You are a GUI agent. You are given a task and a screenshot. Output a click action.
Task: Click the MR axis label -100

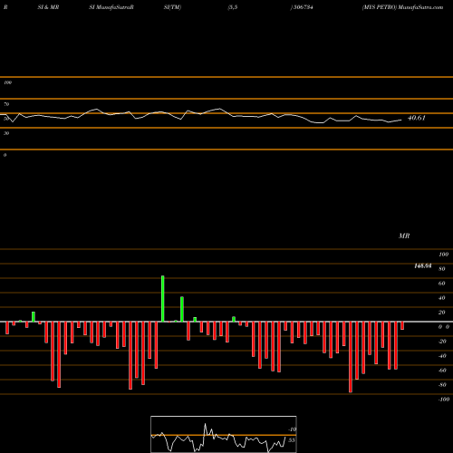coord(444,400)
